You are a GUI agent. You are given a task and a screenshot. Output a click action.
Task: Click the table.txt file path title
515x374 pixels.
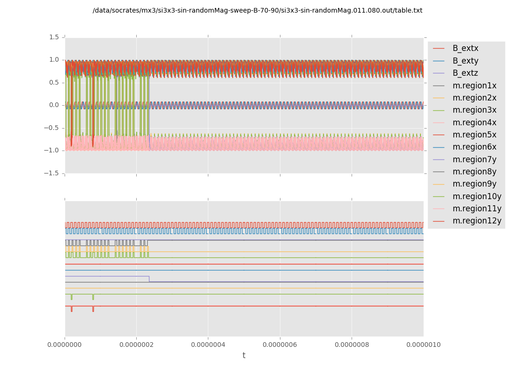coord(257,10)
